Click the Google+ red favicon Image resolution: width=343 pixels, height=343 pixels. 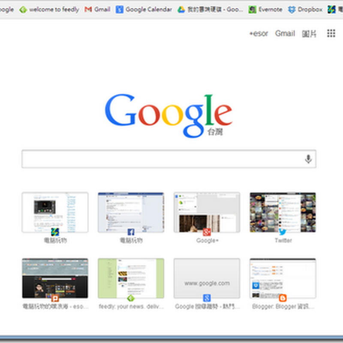[x=207, y=232]
